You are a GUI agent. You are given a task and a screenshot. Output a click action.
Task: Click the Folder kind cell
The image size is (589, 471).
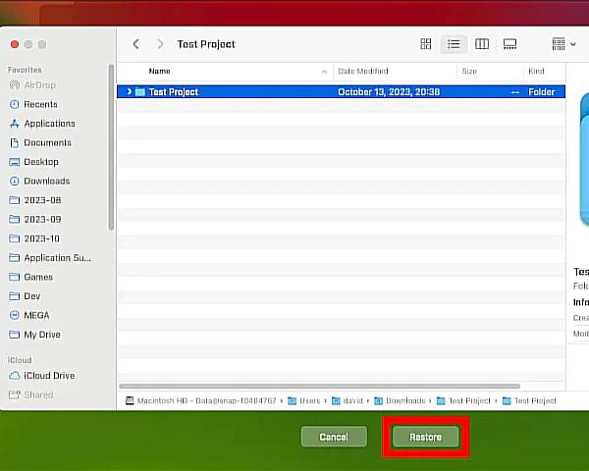click(541, 92)
